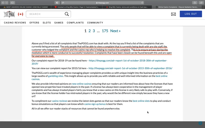Click the Safari back arrow button
The height and width of the screenshot is (128, 205).
pos(3,3)
